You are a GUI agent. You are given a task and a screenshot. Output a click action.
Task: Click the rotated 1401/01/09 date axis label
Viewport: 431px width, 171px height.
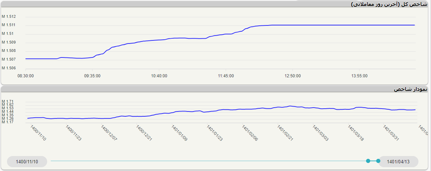click(180, 133)
